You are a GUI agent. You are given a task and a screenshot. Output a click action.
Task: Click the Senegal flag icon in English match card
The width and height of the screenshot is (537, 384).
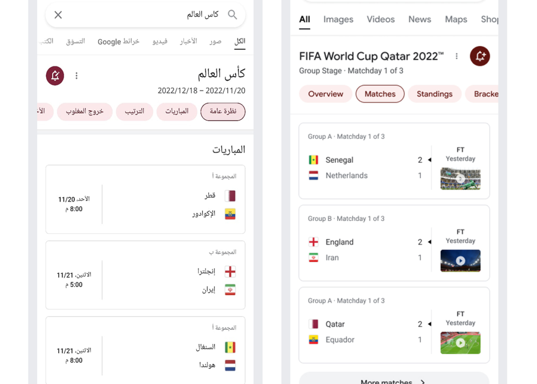click(313, 160)
